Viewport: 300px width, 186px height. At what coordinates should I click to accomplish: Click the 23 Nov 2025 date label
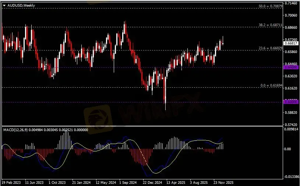[x=223, y=182]
